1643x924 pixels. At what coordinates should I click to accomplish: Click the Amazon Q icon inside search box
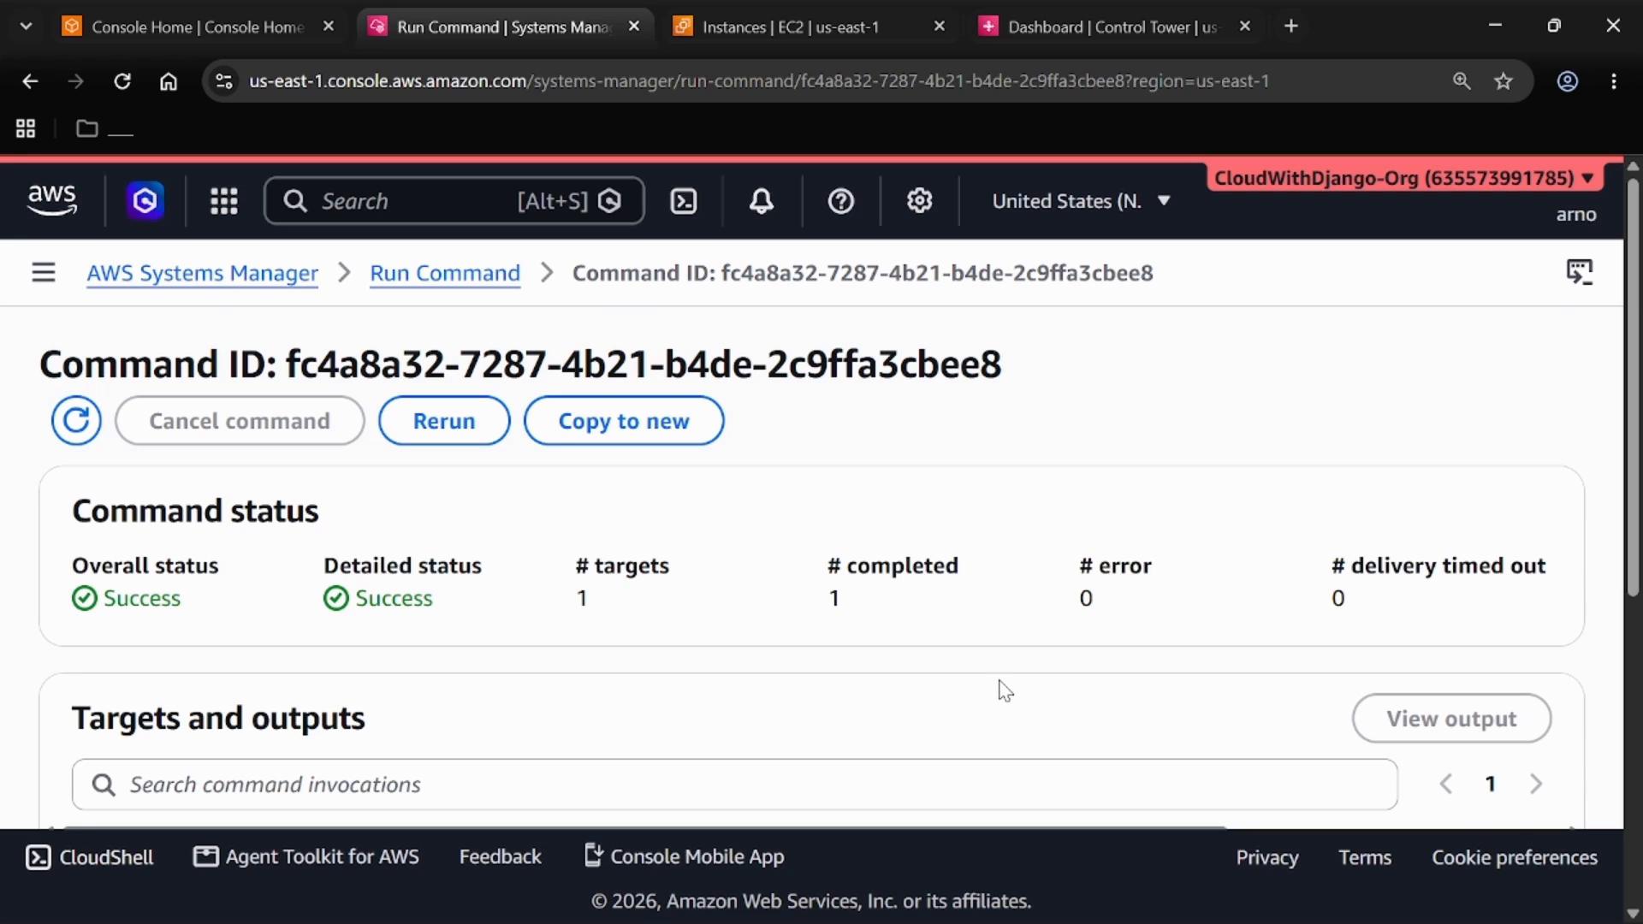610,201
